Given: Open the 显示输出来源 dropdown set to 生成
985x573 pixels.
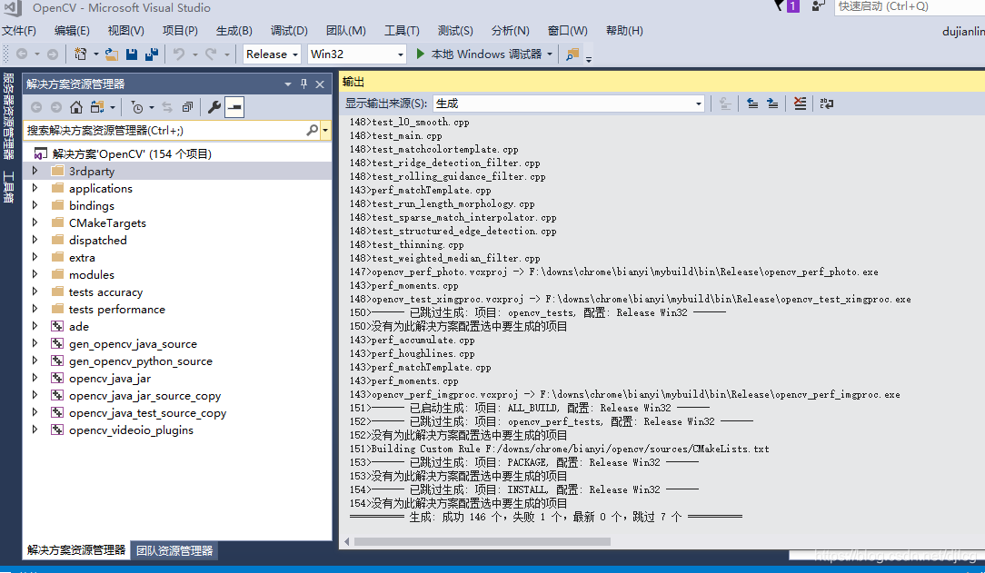Looking at the screenshot, I should click(x=569, y=104).
